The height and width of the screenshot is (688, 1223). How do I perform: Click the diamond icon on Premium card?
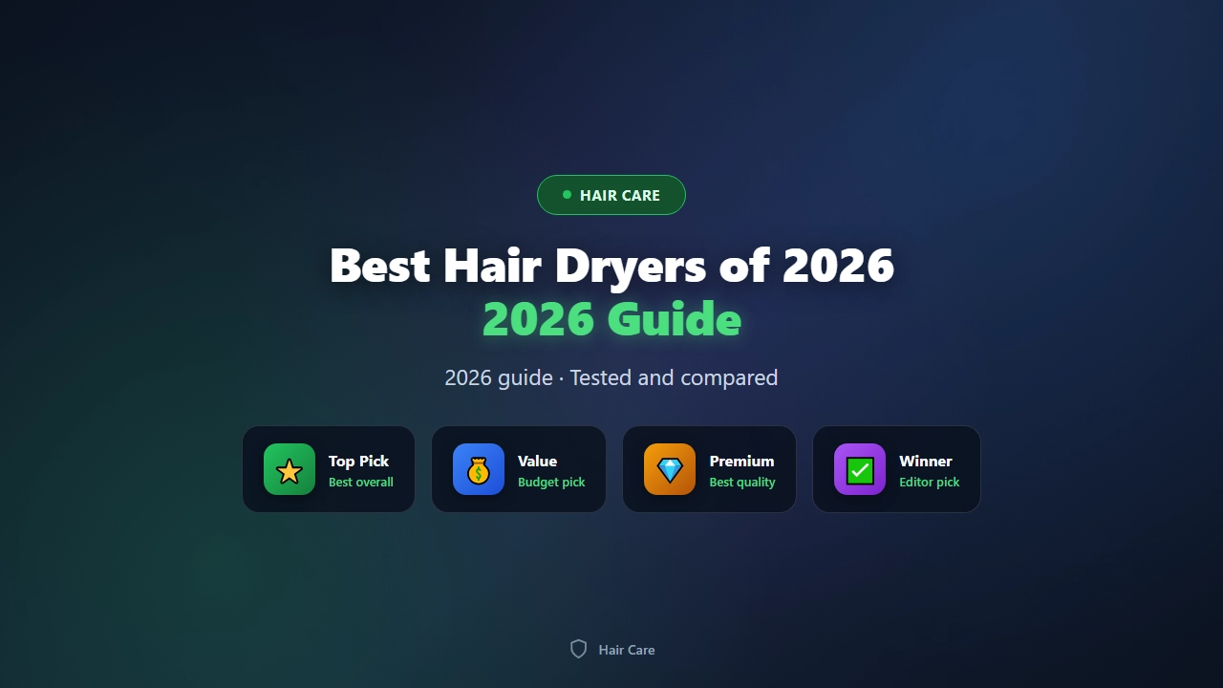point(670,469)
